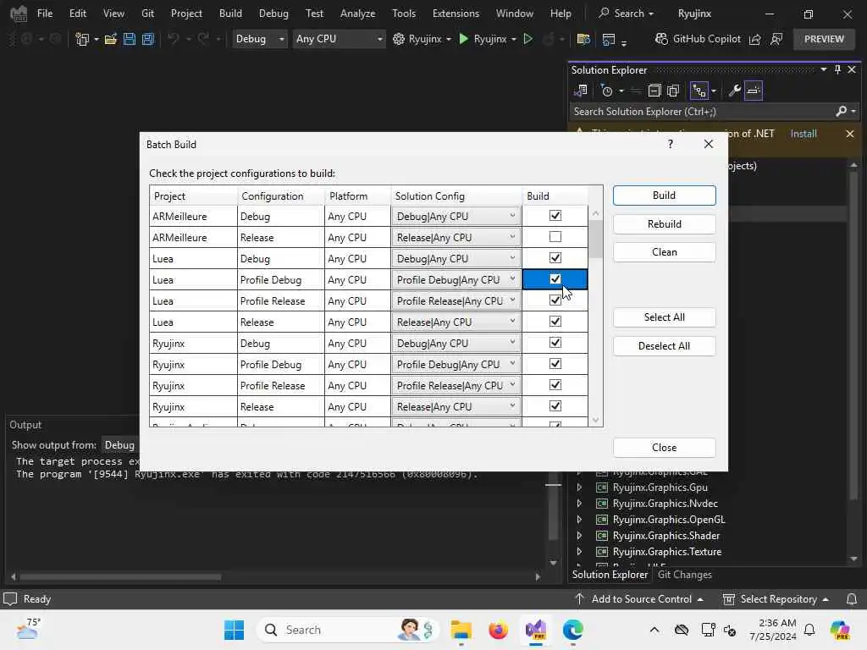Click the Install link in the .NET notification
Image resolution: width=867 pixels, height=650 pixels.
(803, 134)
